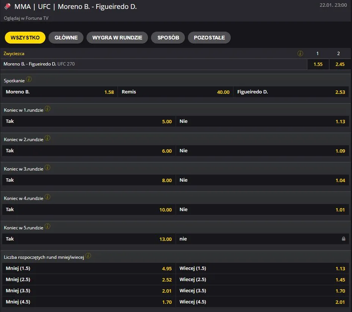This screenshot has height=312, width=352.
Task: Select Nie 1.09 for round 2 finish
Action: [262, 151]
